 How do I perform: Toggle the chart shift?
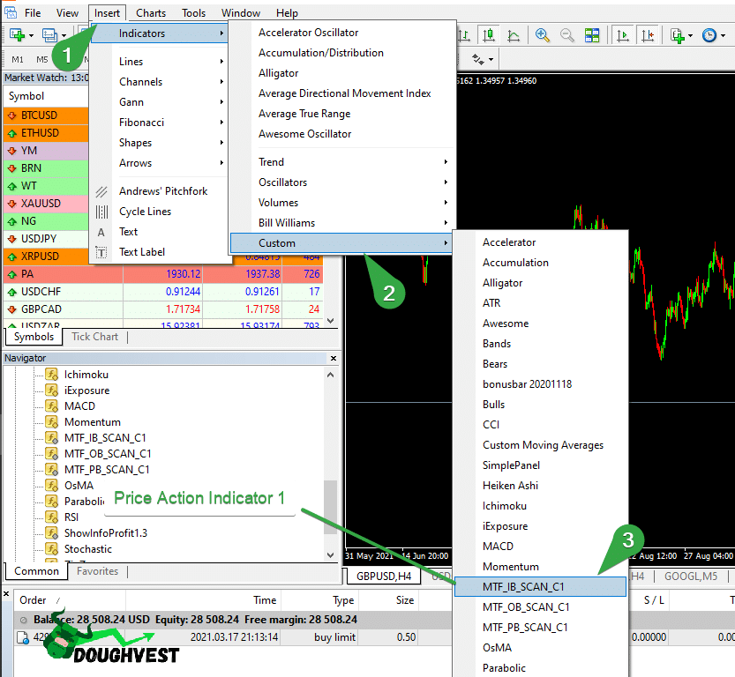click(648, 35)
